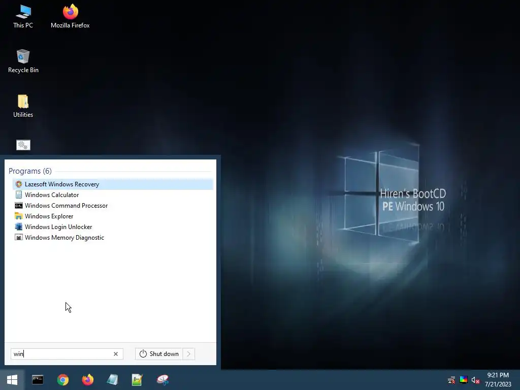Launch Windows Login Unlocker

113,227
